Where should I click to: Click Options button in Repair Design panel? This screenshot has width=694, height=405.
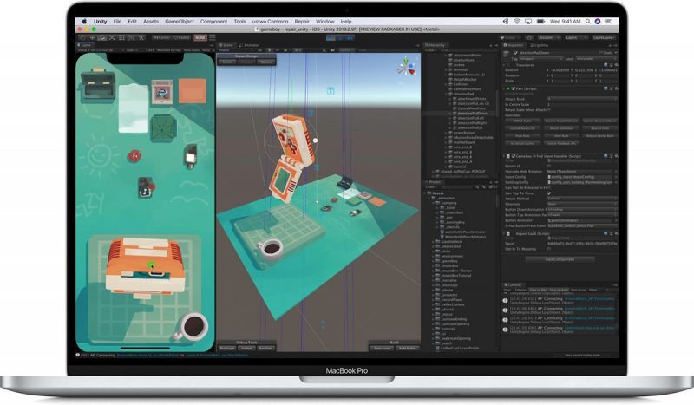(266, 62)
